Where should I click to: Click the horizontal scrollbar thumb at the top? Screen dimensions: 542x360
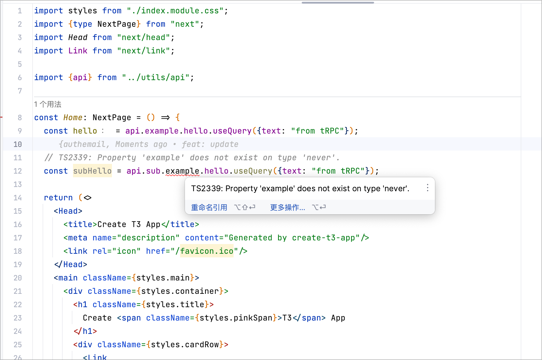point(338,3)
